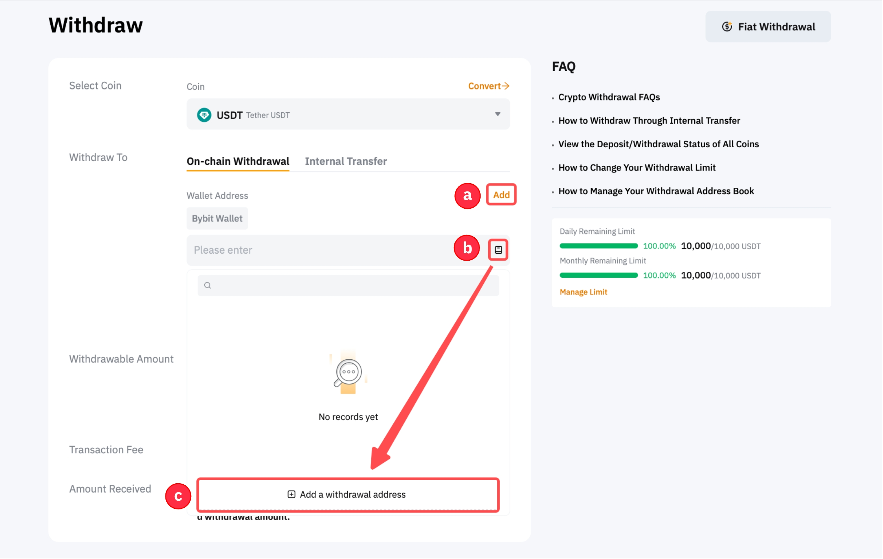Viewport: 883px width, 559px height.
Task: Switch to Internal Transfer tab
Action: click(x=346, y=161)
